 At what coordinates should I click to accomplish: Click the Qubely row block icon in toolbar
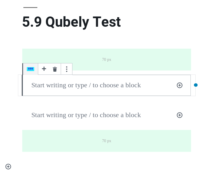click(x=31, y=69)
